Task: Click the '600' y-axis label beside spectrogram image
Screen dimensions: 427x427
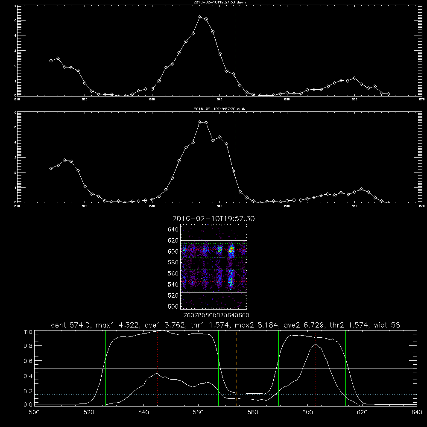Action: point(173,252)
